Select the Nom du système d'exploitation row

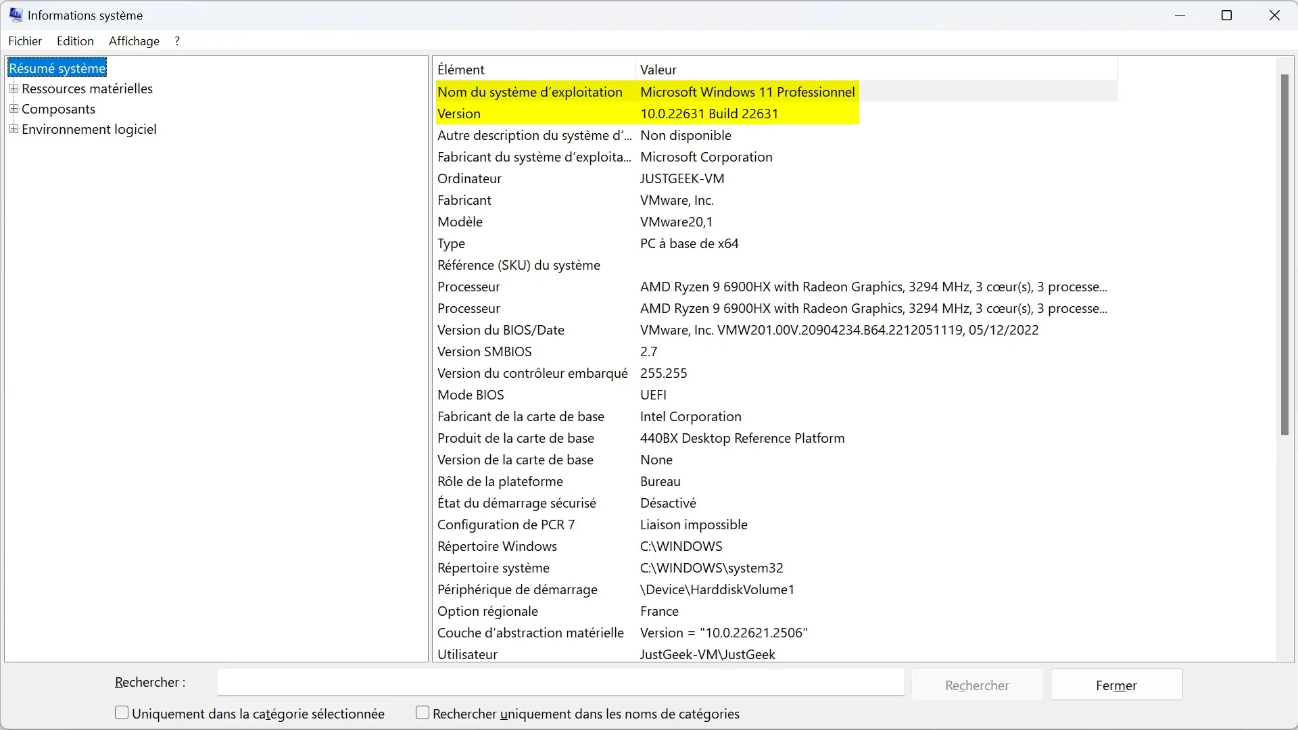(x=775, y=92)
